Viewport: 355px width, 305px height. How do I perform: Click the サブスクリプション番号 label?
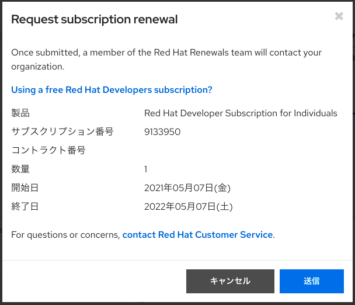coord(62,132)
